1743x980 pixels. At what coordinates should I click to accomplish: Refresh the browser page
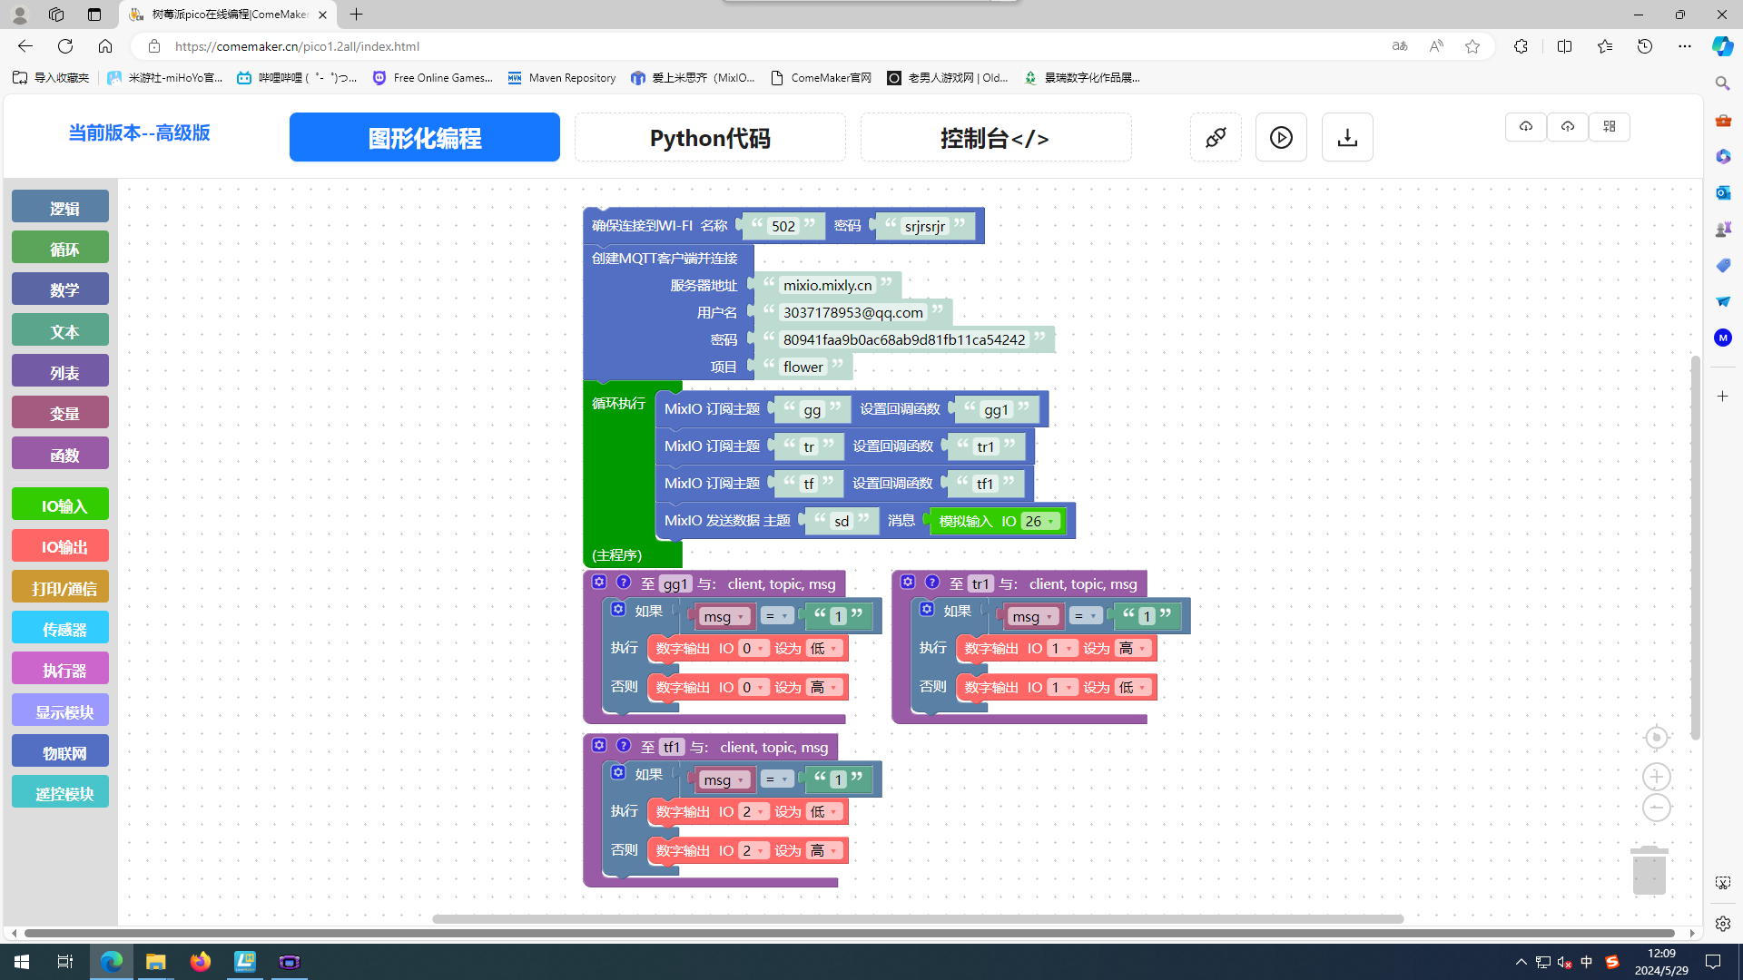(65, 46)
